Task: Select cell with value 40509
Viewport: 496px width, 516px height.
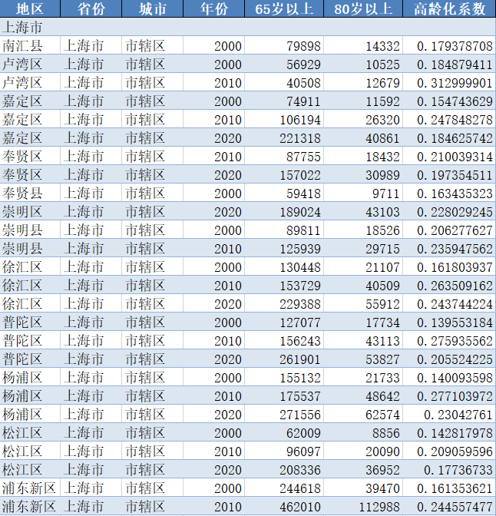Action: (363, 285)
